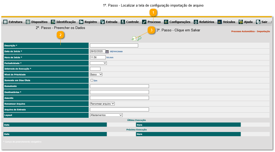Open the calendar picker for Data de Início
Viewport: 275px width, 152px height.
tap(107, 52)
